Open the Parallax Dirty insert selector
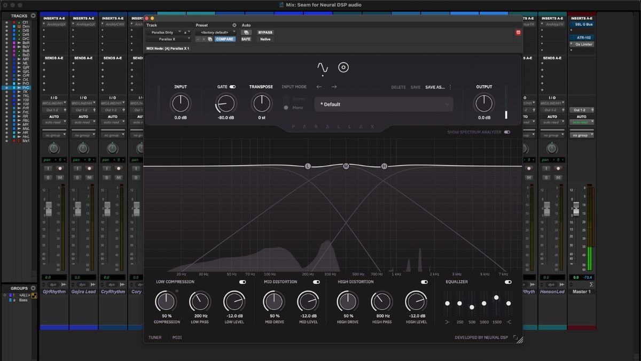This screenshot has height=361, width=641. (x=163, y=32)
